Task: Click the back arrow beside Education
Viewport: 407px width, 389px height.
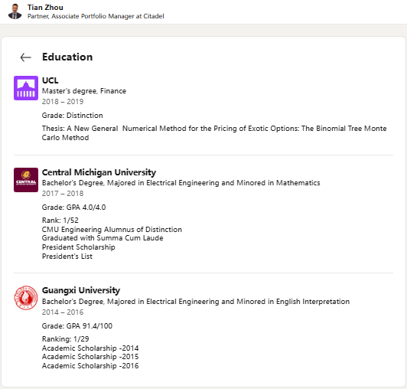Action: point(26,57)
